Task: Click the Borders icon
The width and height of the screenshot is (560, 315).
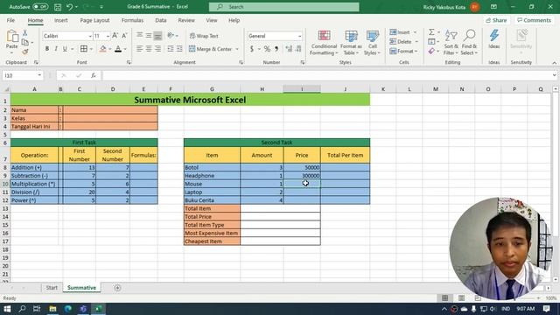Action: [x=84, y=49]
